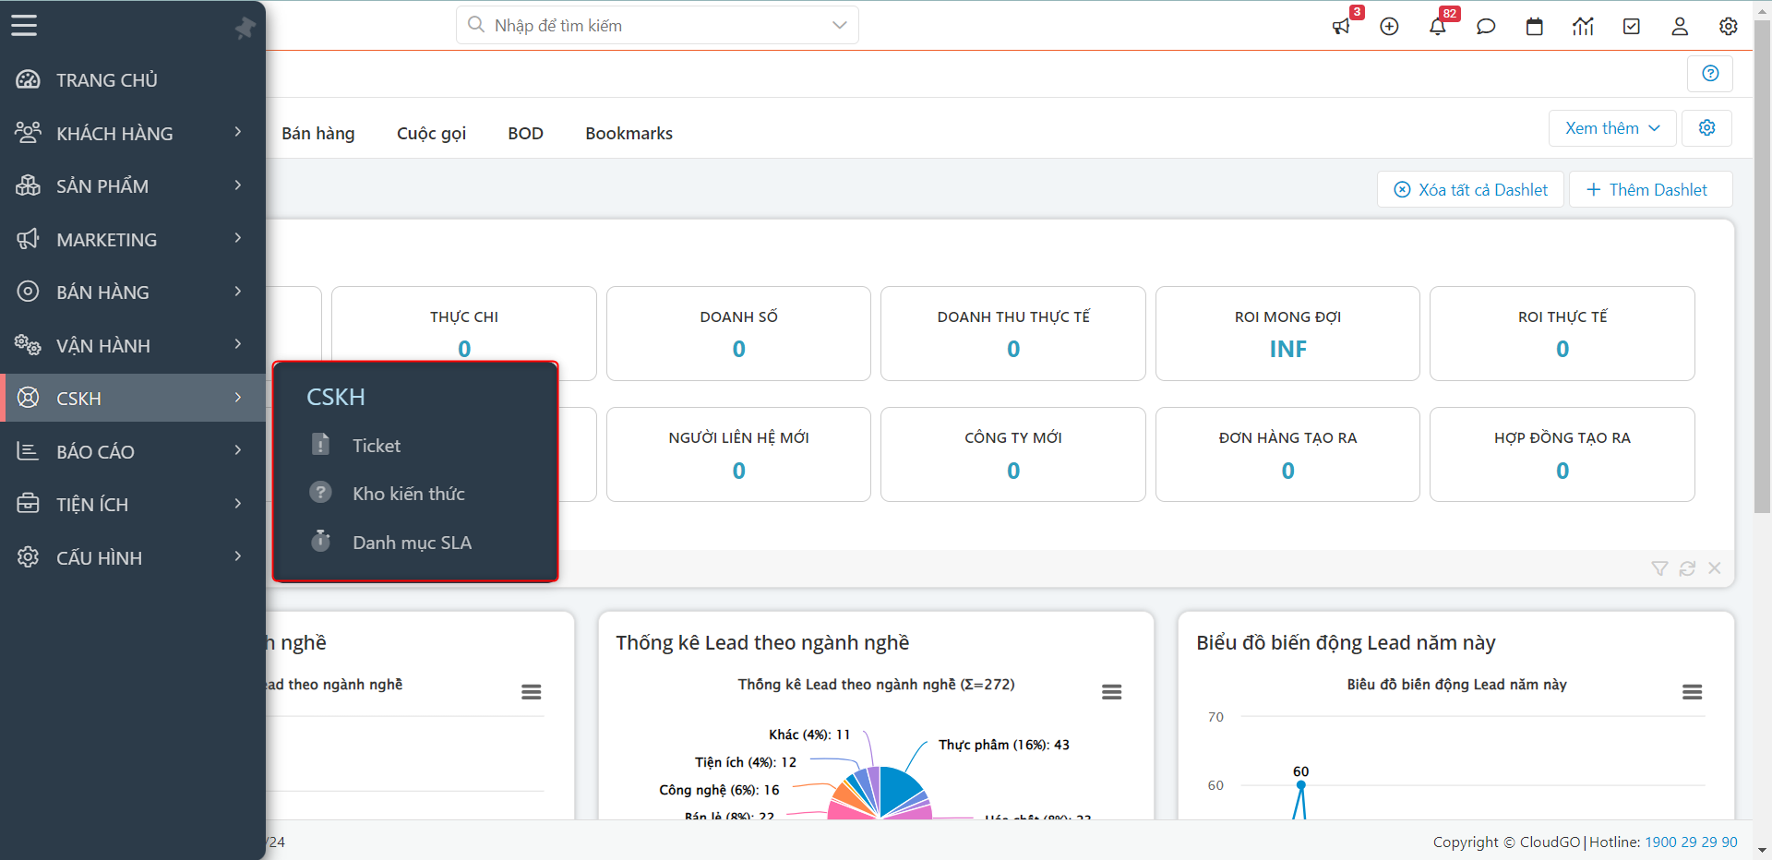Click the help question mark button
This screenshot has height=860, width=1772.
(x=1710, y=74)
